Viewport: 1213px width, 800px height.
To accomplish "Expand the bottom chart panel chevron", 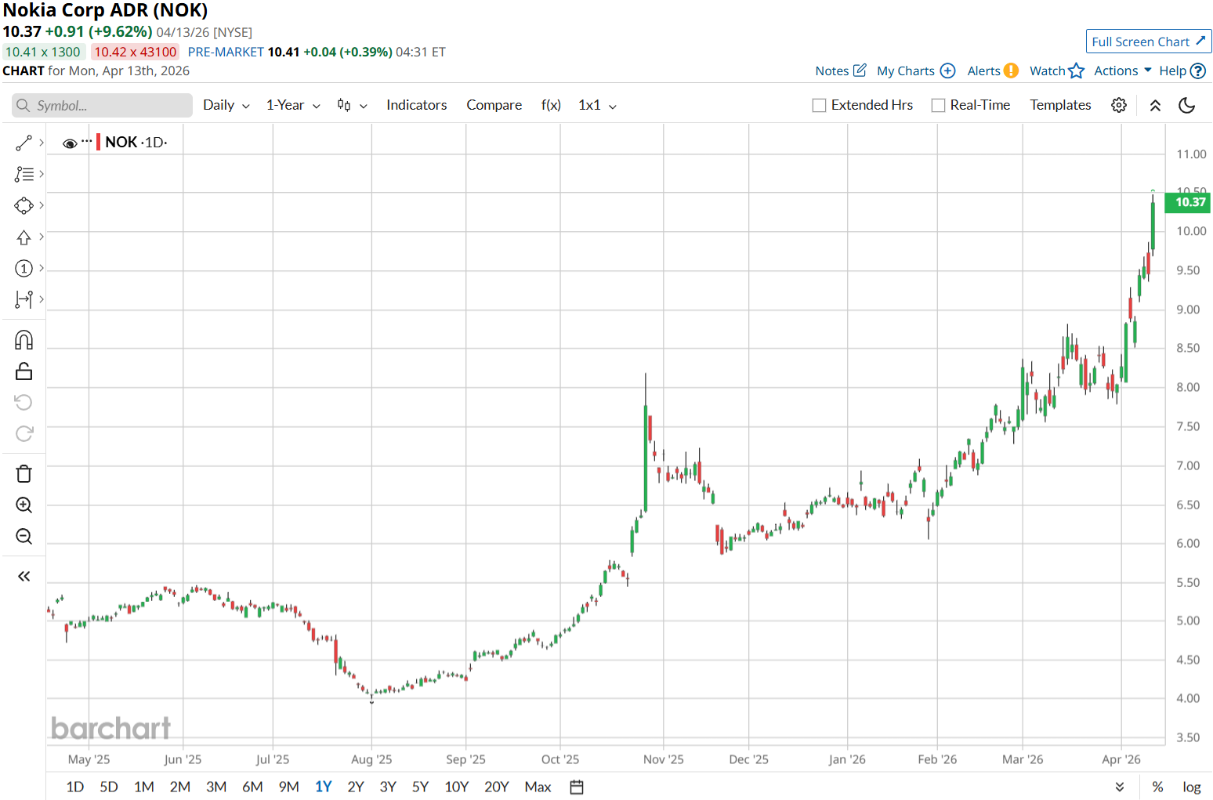I will pyautogui.click(x=1120, y=787).
